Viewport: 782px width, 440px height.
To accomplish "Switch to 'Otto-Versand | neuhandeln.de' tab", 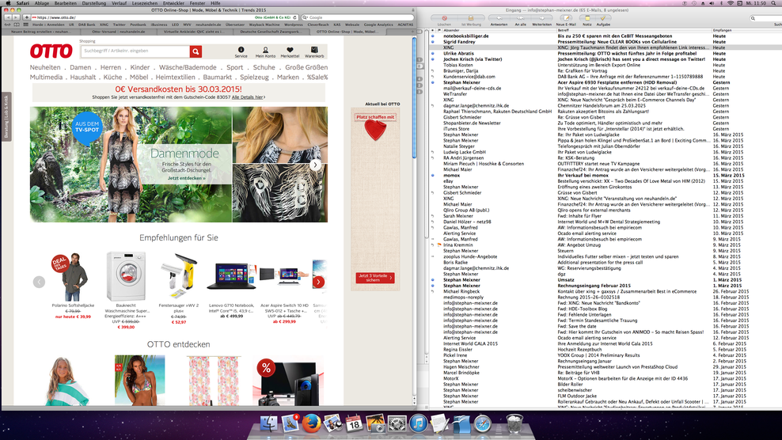I will 119,32.
